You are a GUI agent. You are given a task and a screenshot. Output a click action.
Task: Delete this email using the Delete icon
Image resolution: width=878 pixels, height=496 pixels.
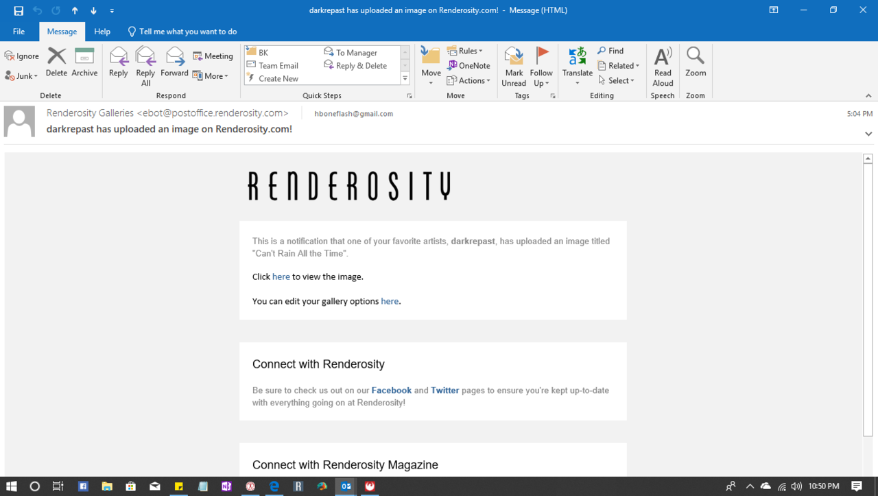click(x=56, y=62)
